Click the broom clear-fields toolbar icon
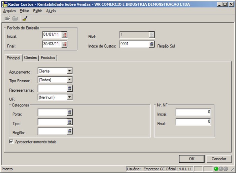This screenshot has width=236, height=173. pos(25,18)
